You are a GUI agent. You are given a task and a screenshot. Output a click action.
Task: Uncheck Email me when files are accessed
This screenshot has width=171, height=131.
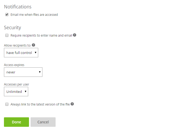pyautogui.click(x=7, y=14)
